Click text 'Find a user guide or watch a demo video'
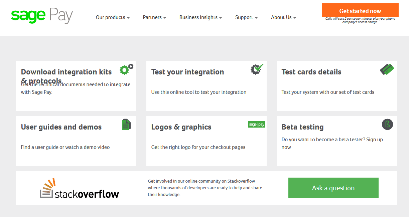 (65, 147)
